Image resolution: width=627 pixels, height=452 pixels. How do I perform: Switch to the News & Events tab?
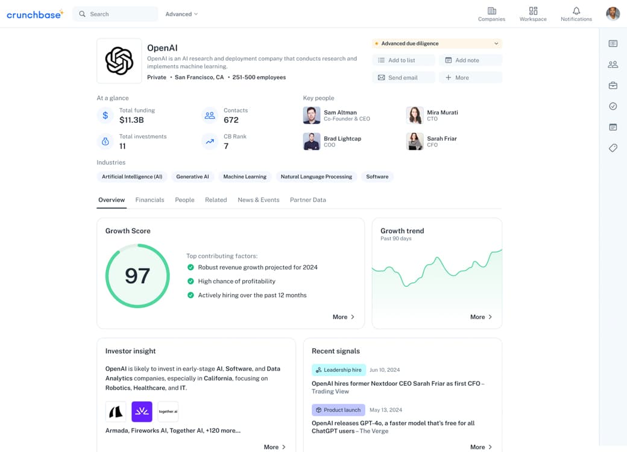[258, 200]
